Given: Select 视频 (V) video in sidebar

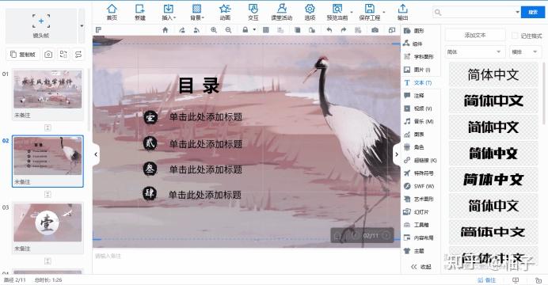Looking at the screenshot, I should (418, 108).
